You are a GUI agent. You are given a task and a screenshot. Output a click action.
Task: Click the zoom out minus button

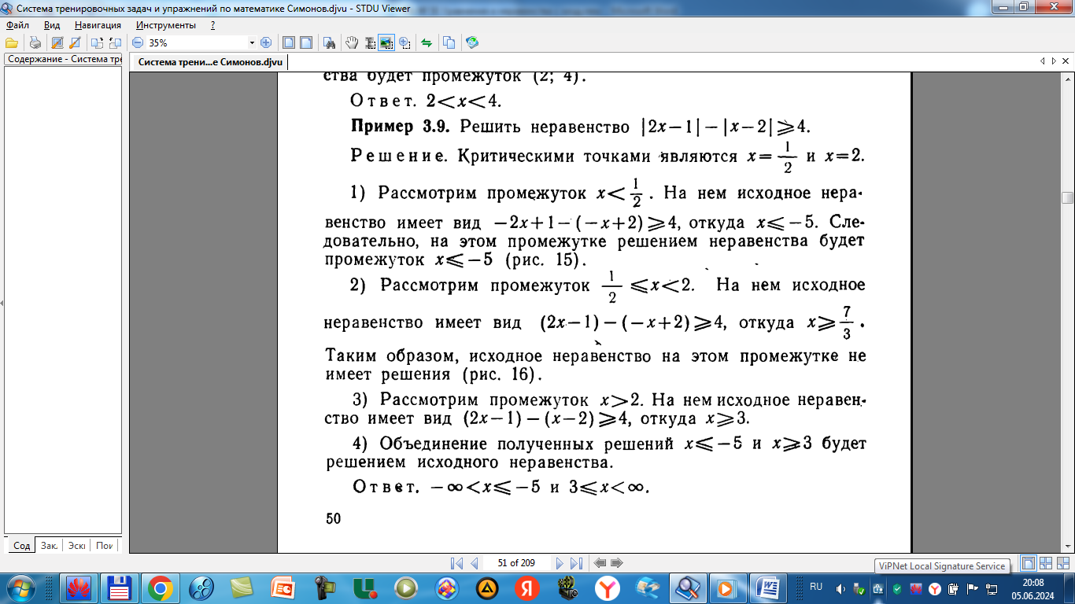pos(138,42)
